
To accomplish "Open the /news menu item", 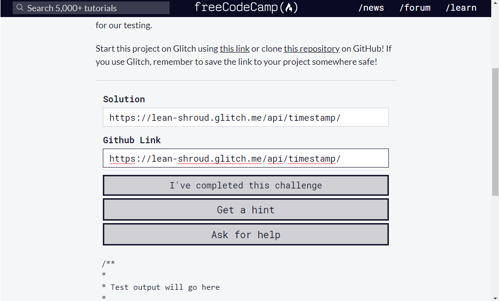I will [371, 7].
